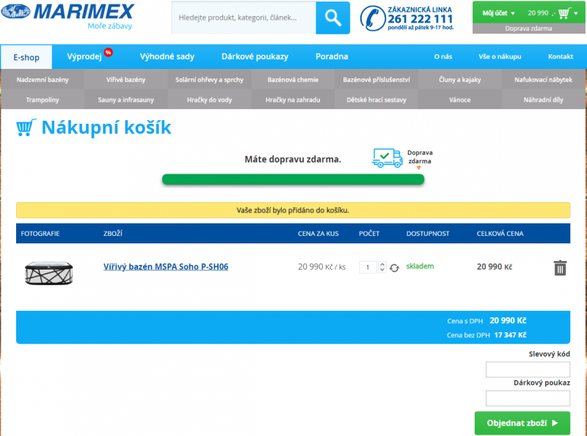Screen dimensions: 587x436
Task: Select the Bazénová chemie category
Action: pyautogui.click(x=293, y=79)
